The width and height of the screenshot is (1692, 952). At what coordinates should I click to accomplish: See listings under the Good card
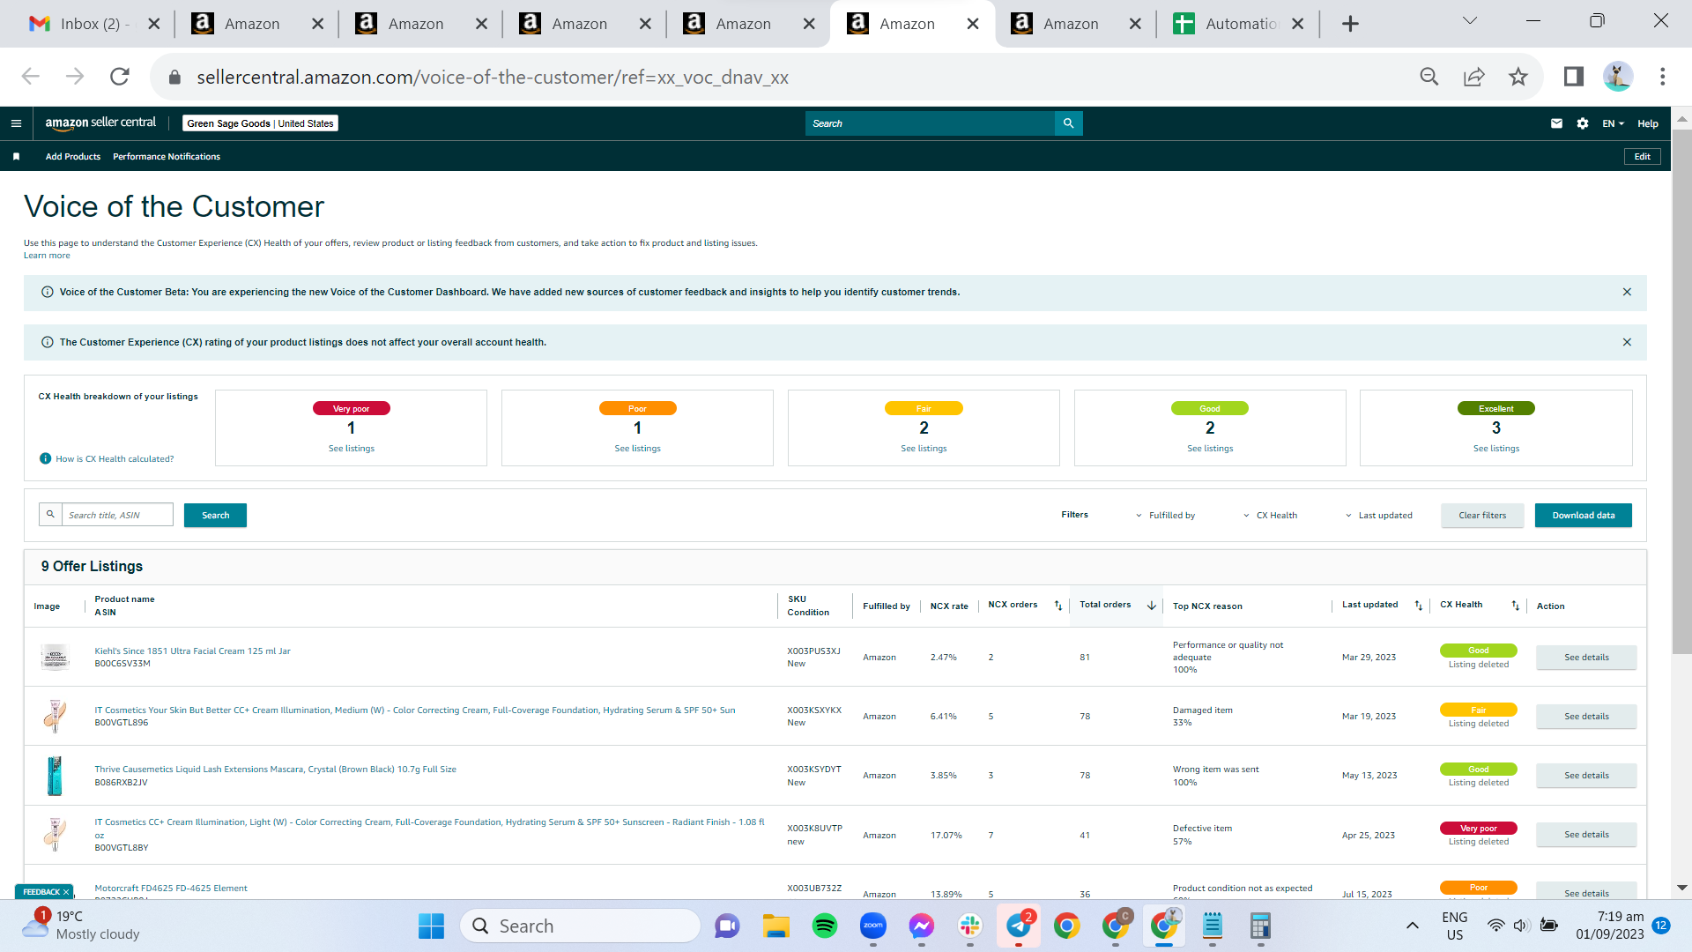1210,449
